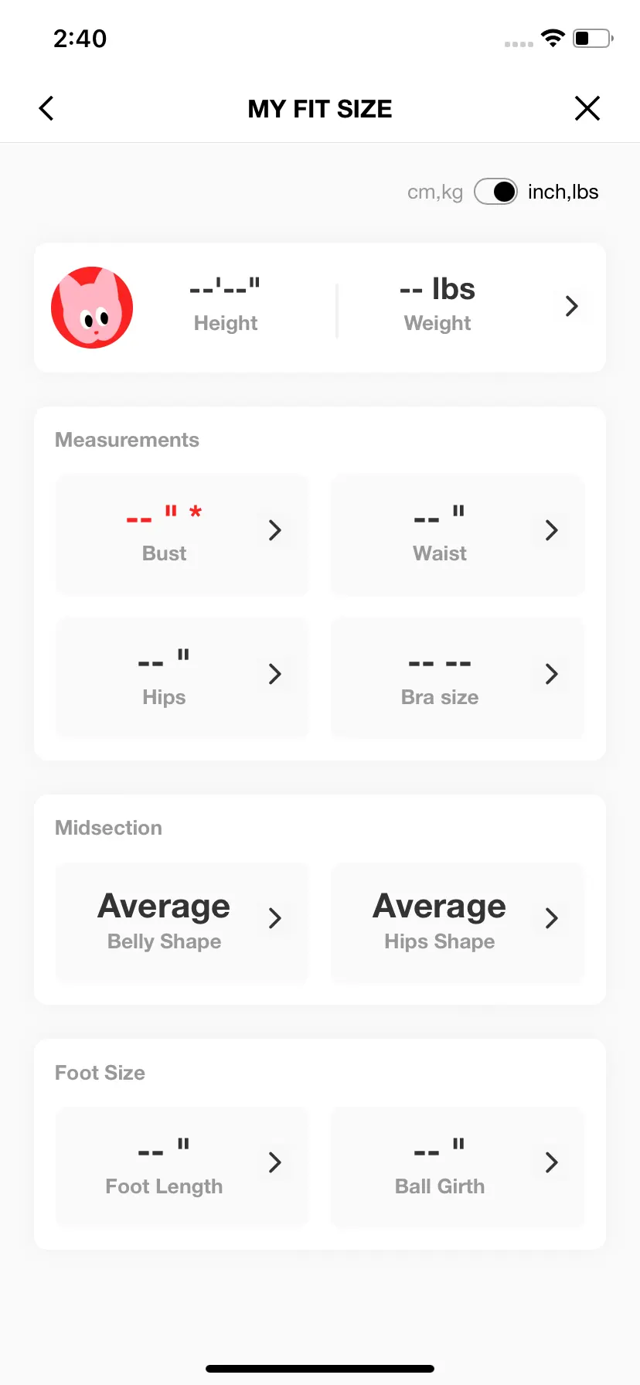Go back using the left arrow icon
The width and height of the screenshot is (640, 1385).
46,108
